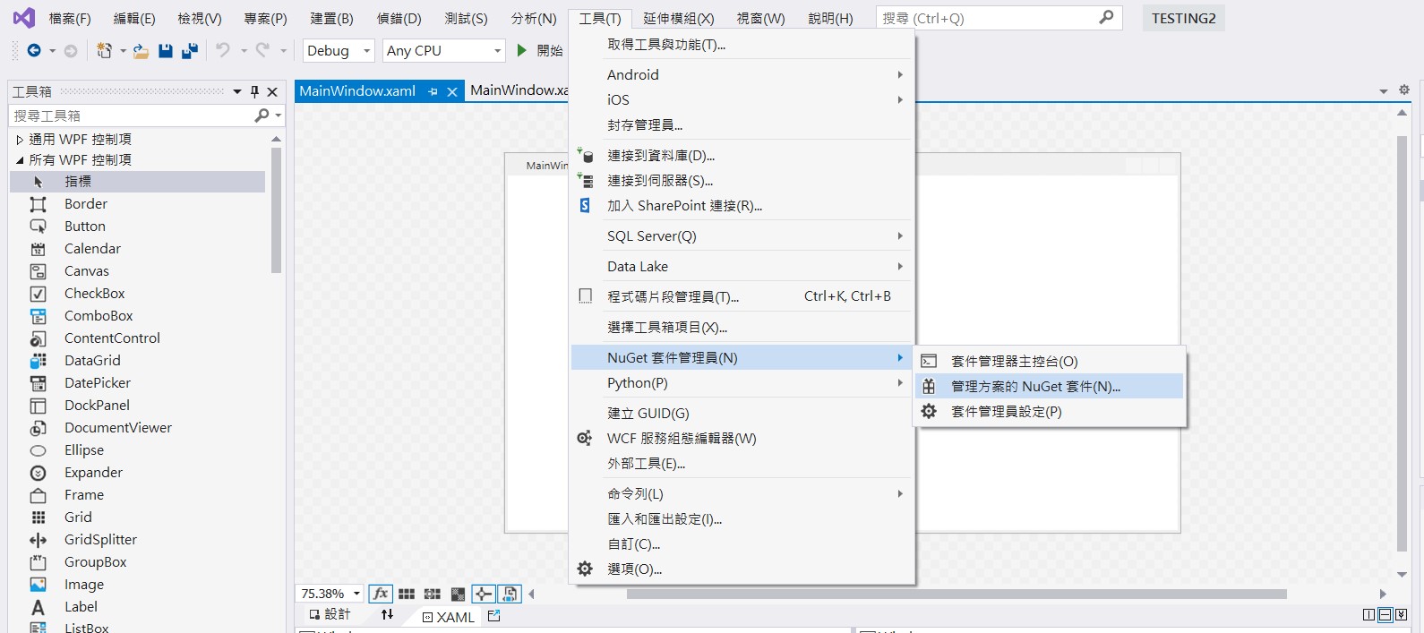The height and width of the screenshot is (633, 1424).
Task: Click the Undo arrow icon
Action: [223, 51]
